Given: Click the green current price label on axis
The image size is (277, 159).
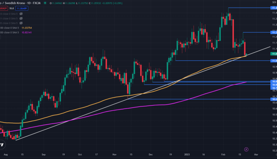Looking at the screenshot, I should pos(274,54).
